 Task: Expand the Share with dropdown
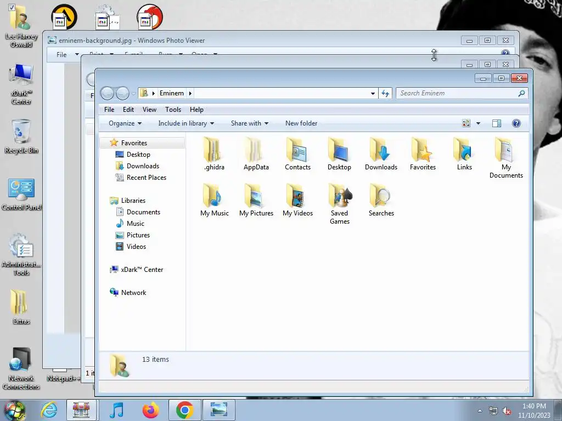click(250, 123)
